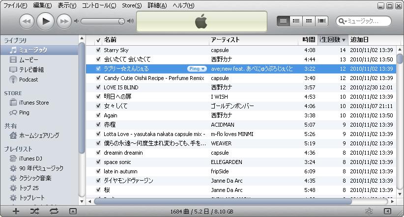404x217 pixels.
Task: Click the Play button
Action: pos(45,21)
